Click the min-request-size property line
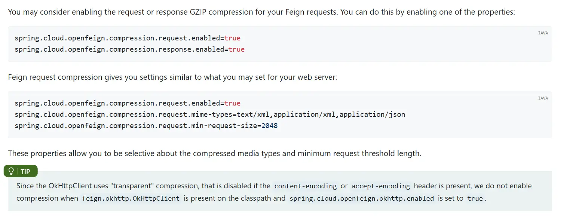 coord(146,126)
